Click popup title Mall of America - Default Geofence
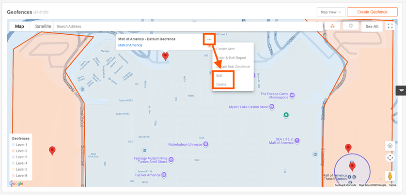 (147, 39)
